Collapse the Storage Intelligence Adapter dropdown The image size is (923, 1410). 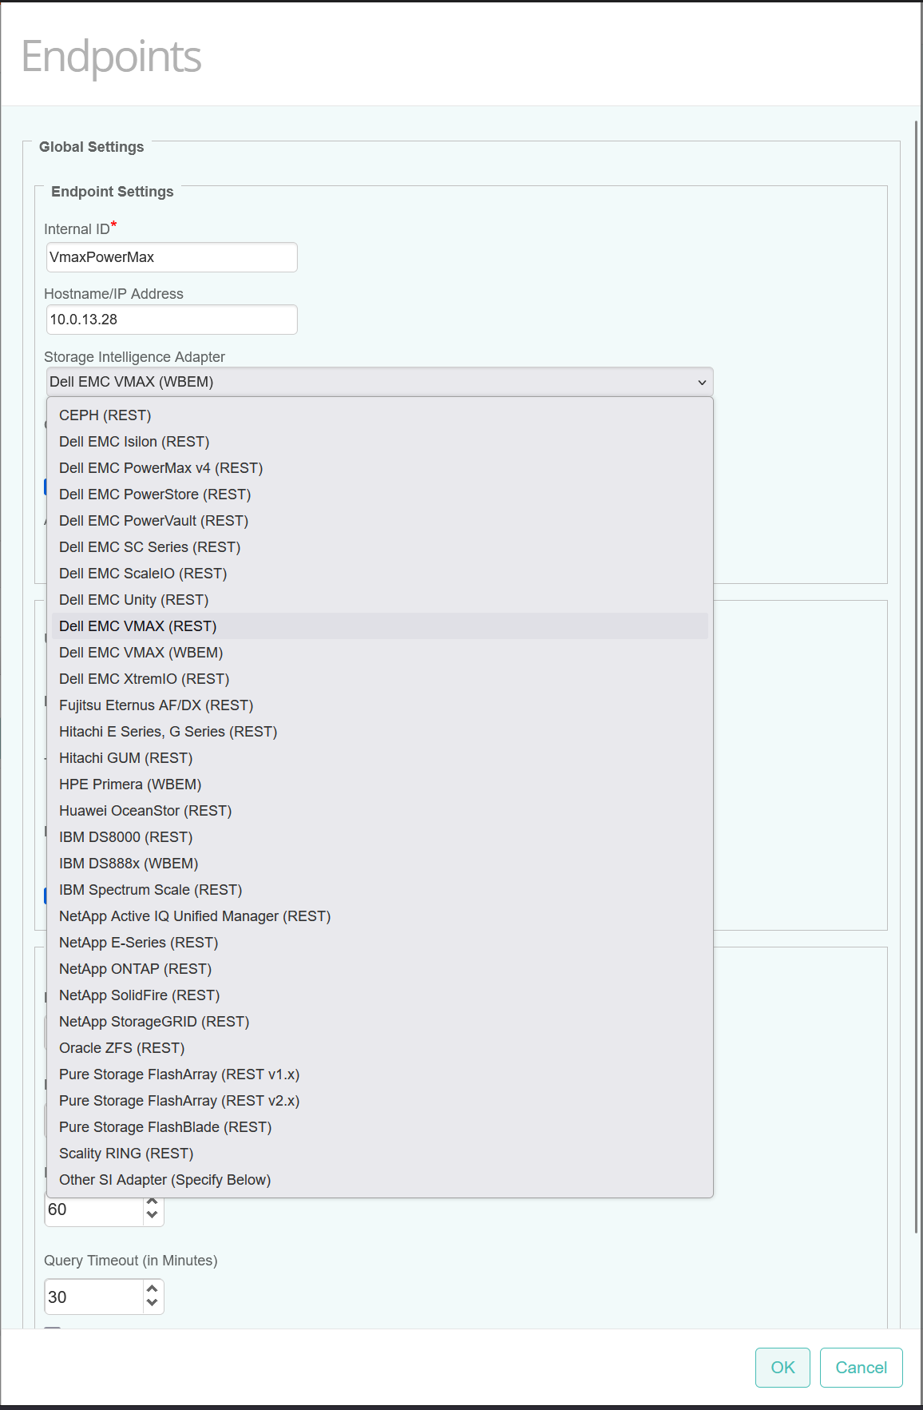point(380,382)
